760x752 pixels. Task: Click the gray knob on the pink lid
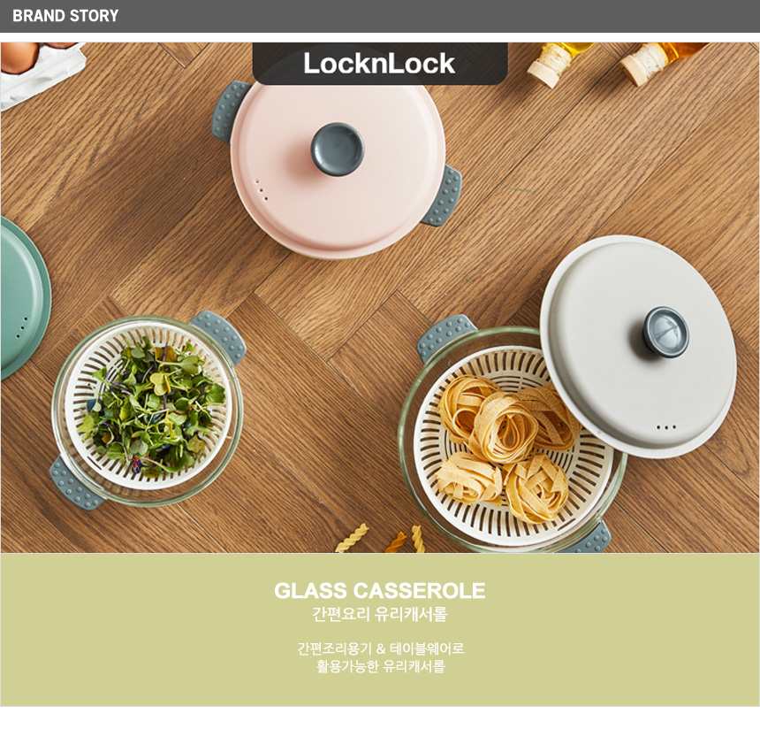coord(338,149)
